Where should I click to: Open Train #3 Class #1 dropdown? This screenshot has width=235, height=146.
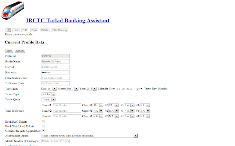pos(98,116)
